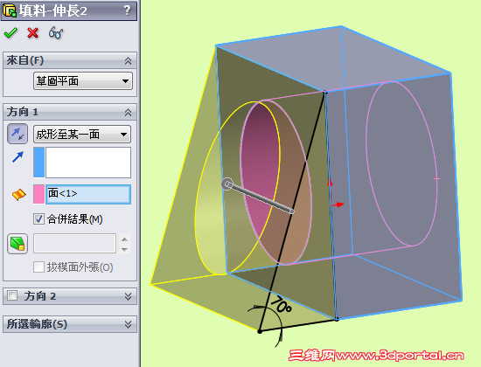Click the direction of extrusion selection box
Viewport: 481px width, 367px height.
(x=88, y=163)
